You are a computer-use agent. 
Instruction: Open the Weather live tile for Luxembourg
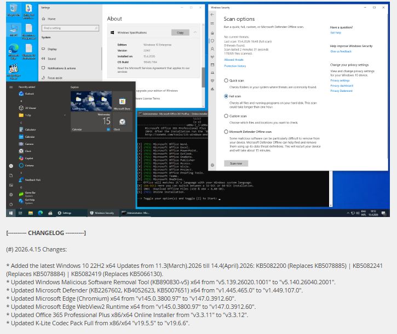91,101
